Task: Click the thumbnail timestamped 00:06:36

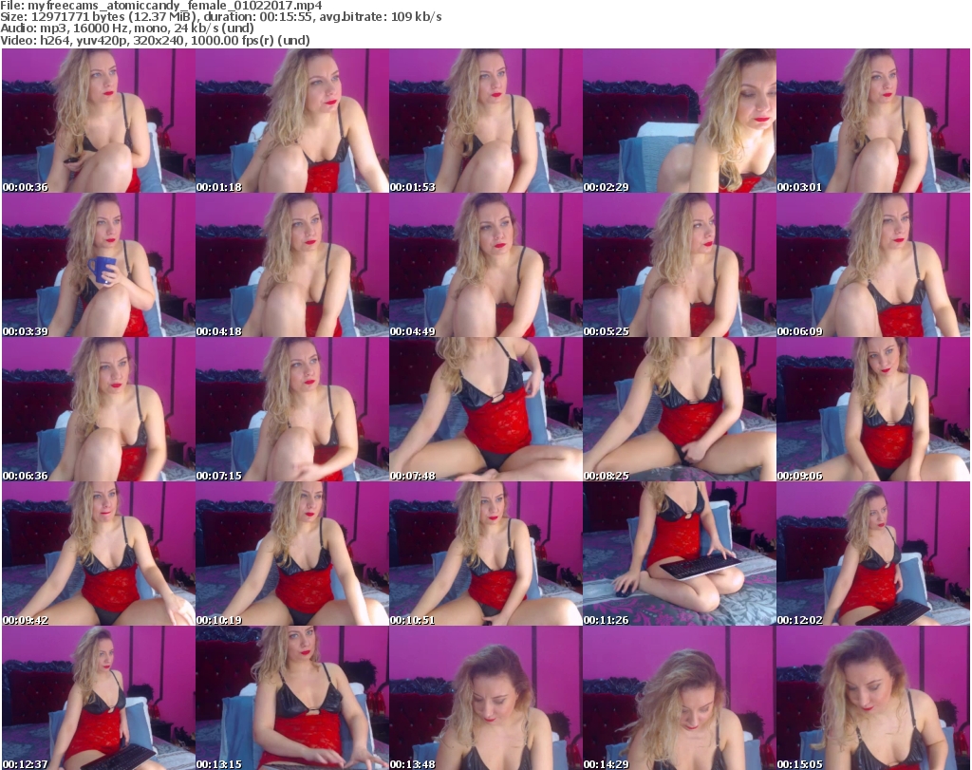Action: click(99, 410)
